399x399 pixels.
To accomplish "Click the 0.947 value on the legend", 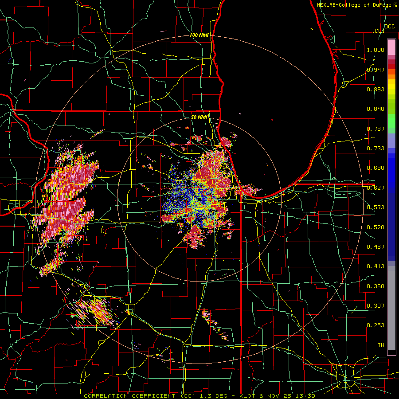I will pos(376,70).
